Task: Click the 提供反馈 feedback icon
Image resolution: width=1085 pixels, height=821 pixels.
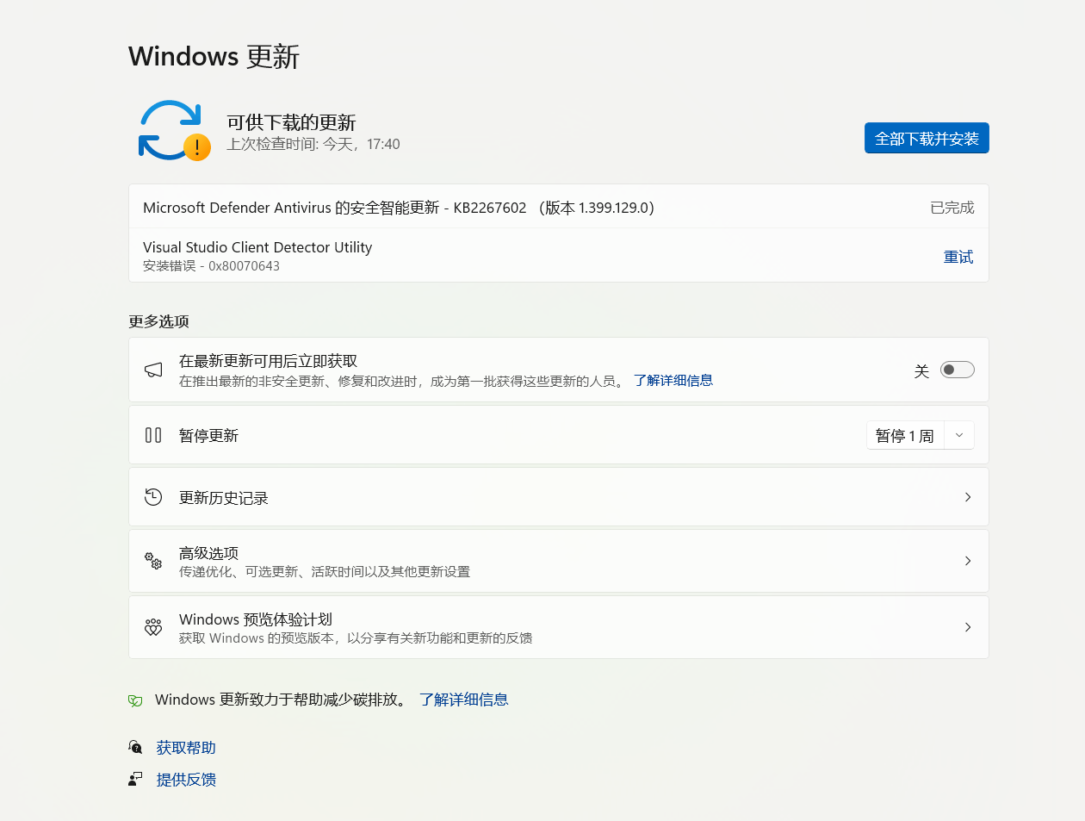Action: [135, 778]
